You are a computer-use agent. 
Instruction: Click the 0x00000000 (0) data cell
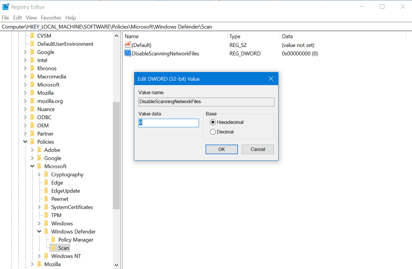300,53
